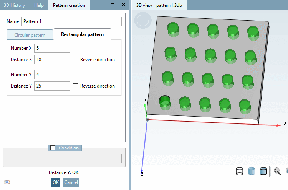Click the Number Y input field
Screen dimensions: 288x190
52,75
